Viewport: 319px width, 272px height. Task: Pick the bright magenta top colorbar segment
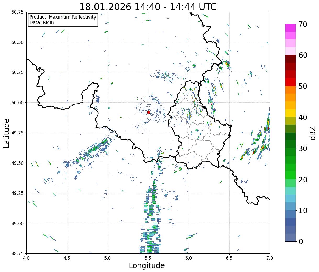[290, 28]
